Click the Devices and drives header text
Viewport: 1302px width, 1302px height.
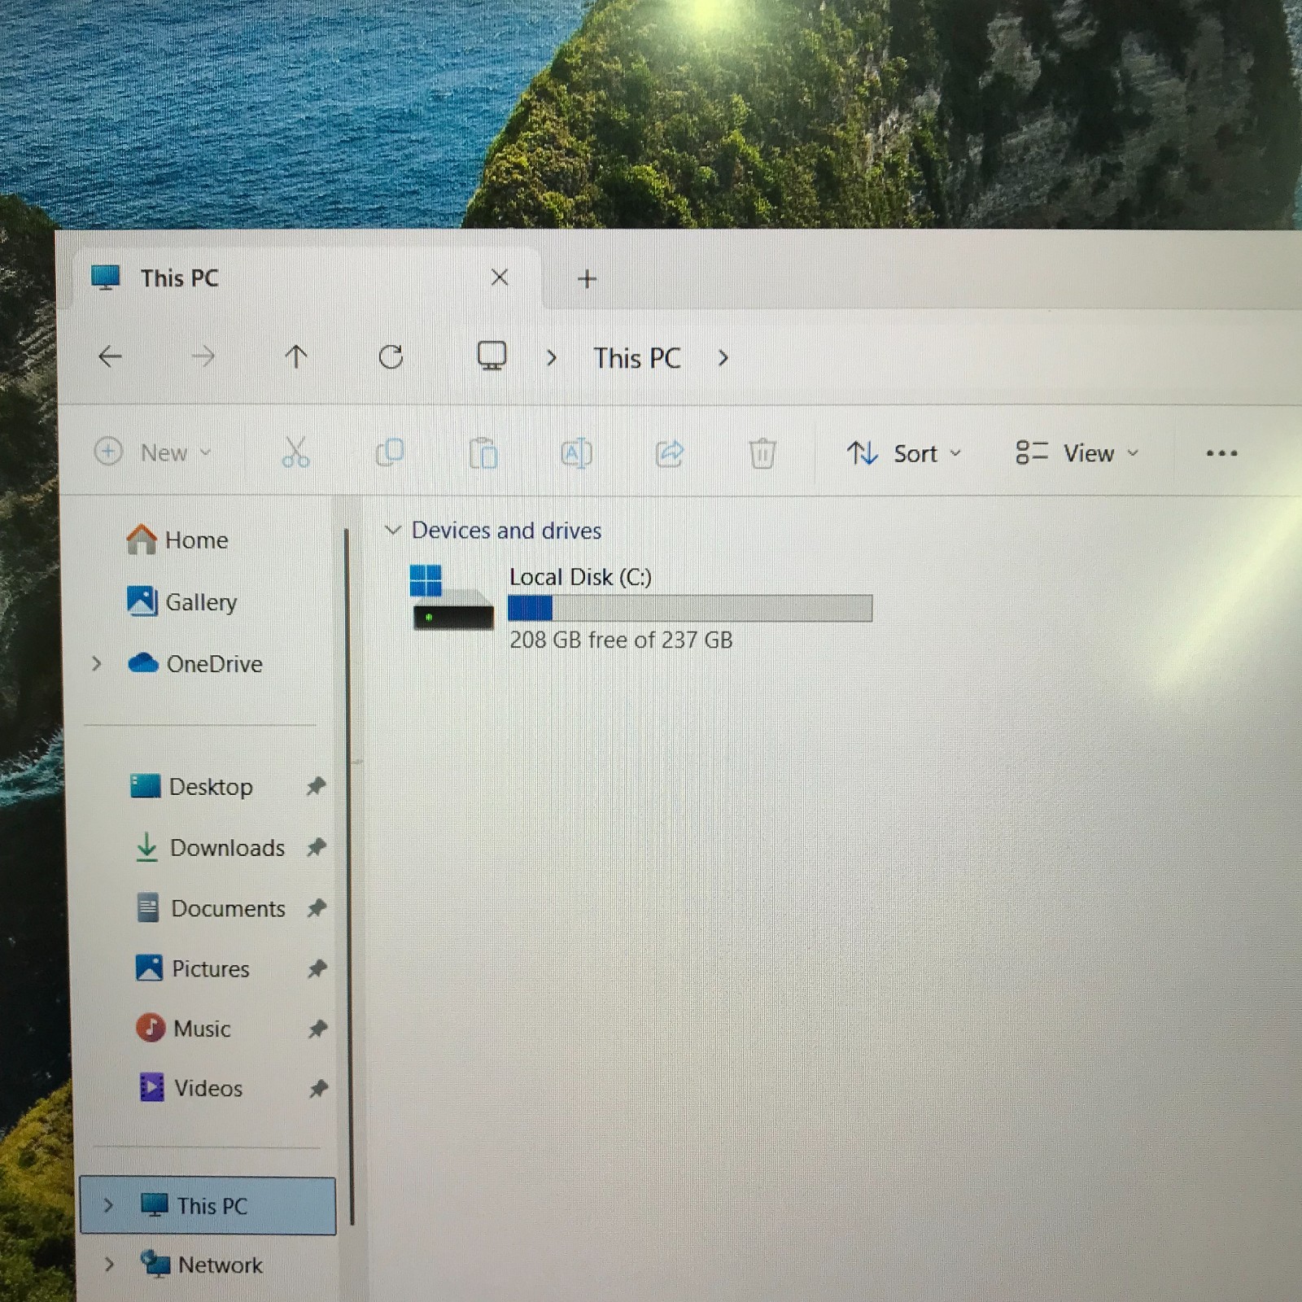(506, 531)
